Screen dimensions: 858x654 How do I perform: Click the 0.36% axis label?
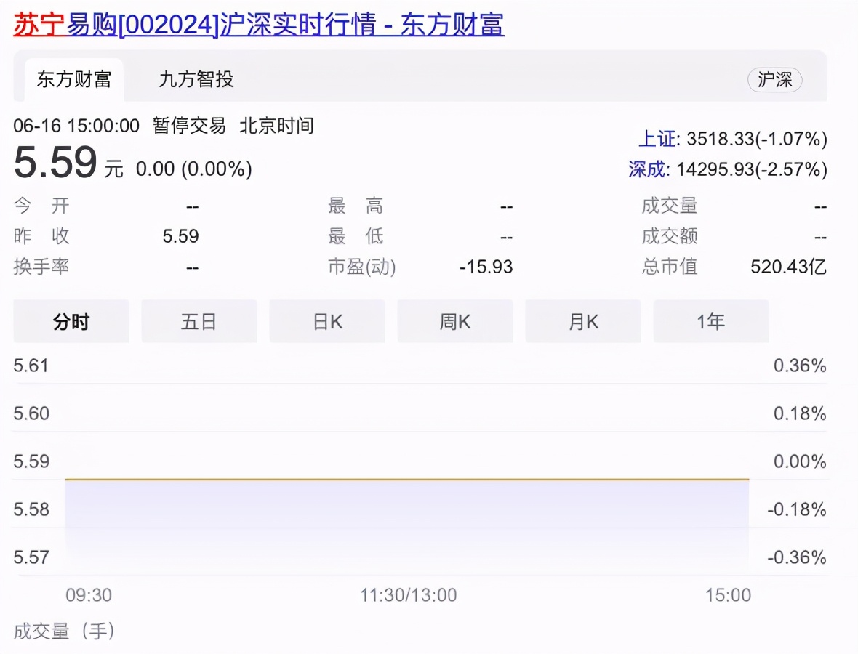click(x=800, y=366)
